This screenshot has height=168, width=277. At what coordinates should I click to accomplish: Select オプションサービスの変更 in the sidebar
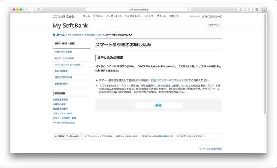71,64
